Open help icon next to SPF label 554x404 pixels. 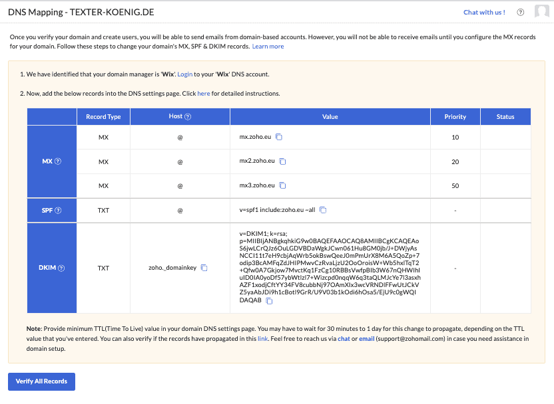pyautogui.click(x=58, y=211)
